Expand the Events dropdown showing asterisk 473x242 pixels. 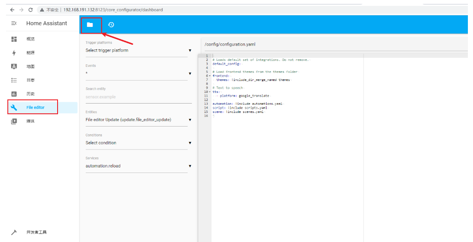coord(139,74)
